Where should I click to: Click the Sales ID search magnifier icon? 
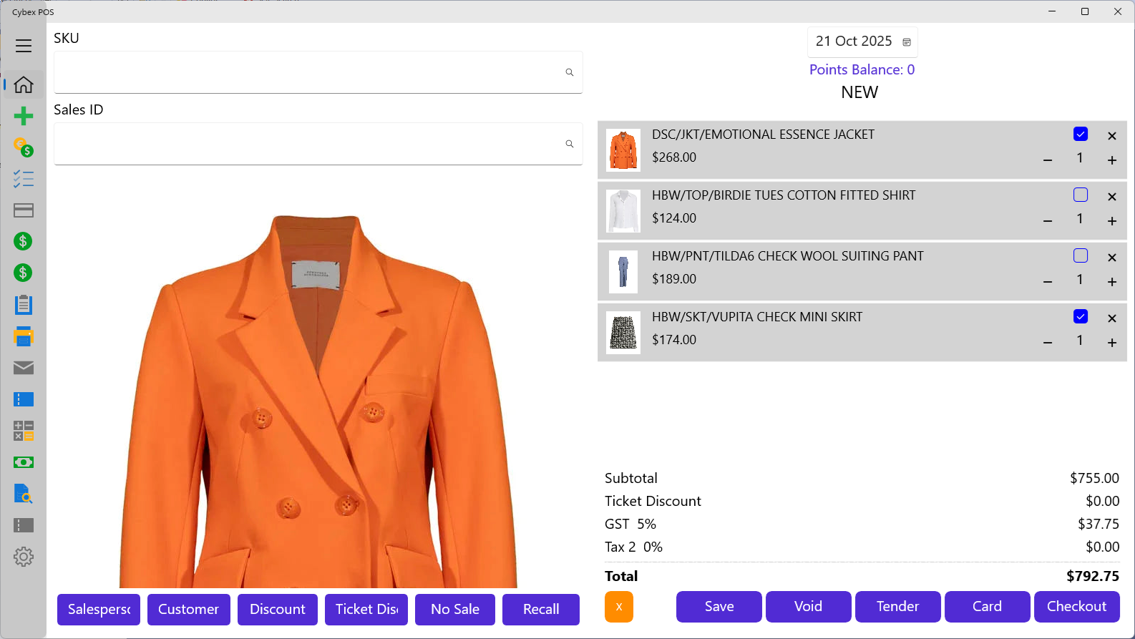570,144
